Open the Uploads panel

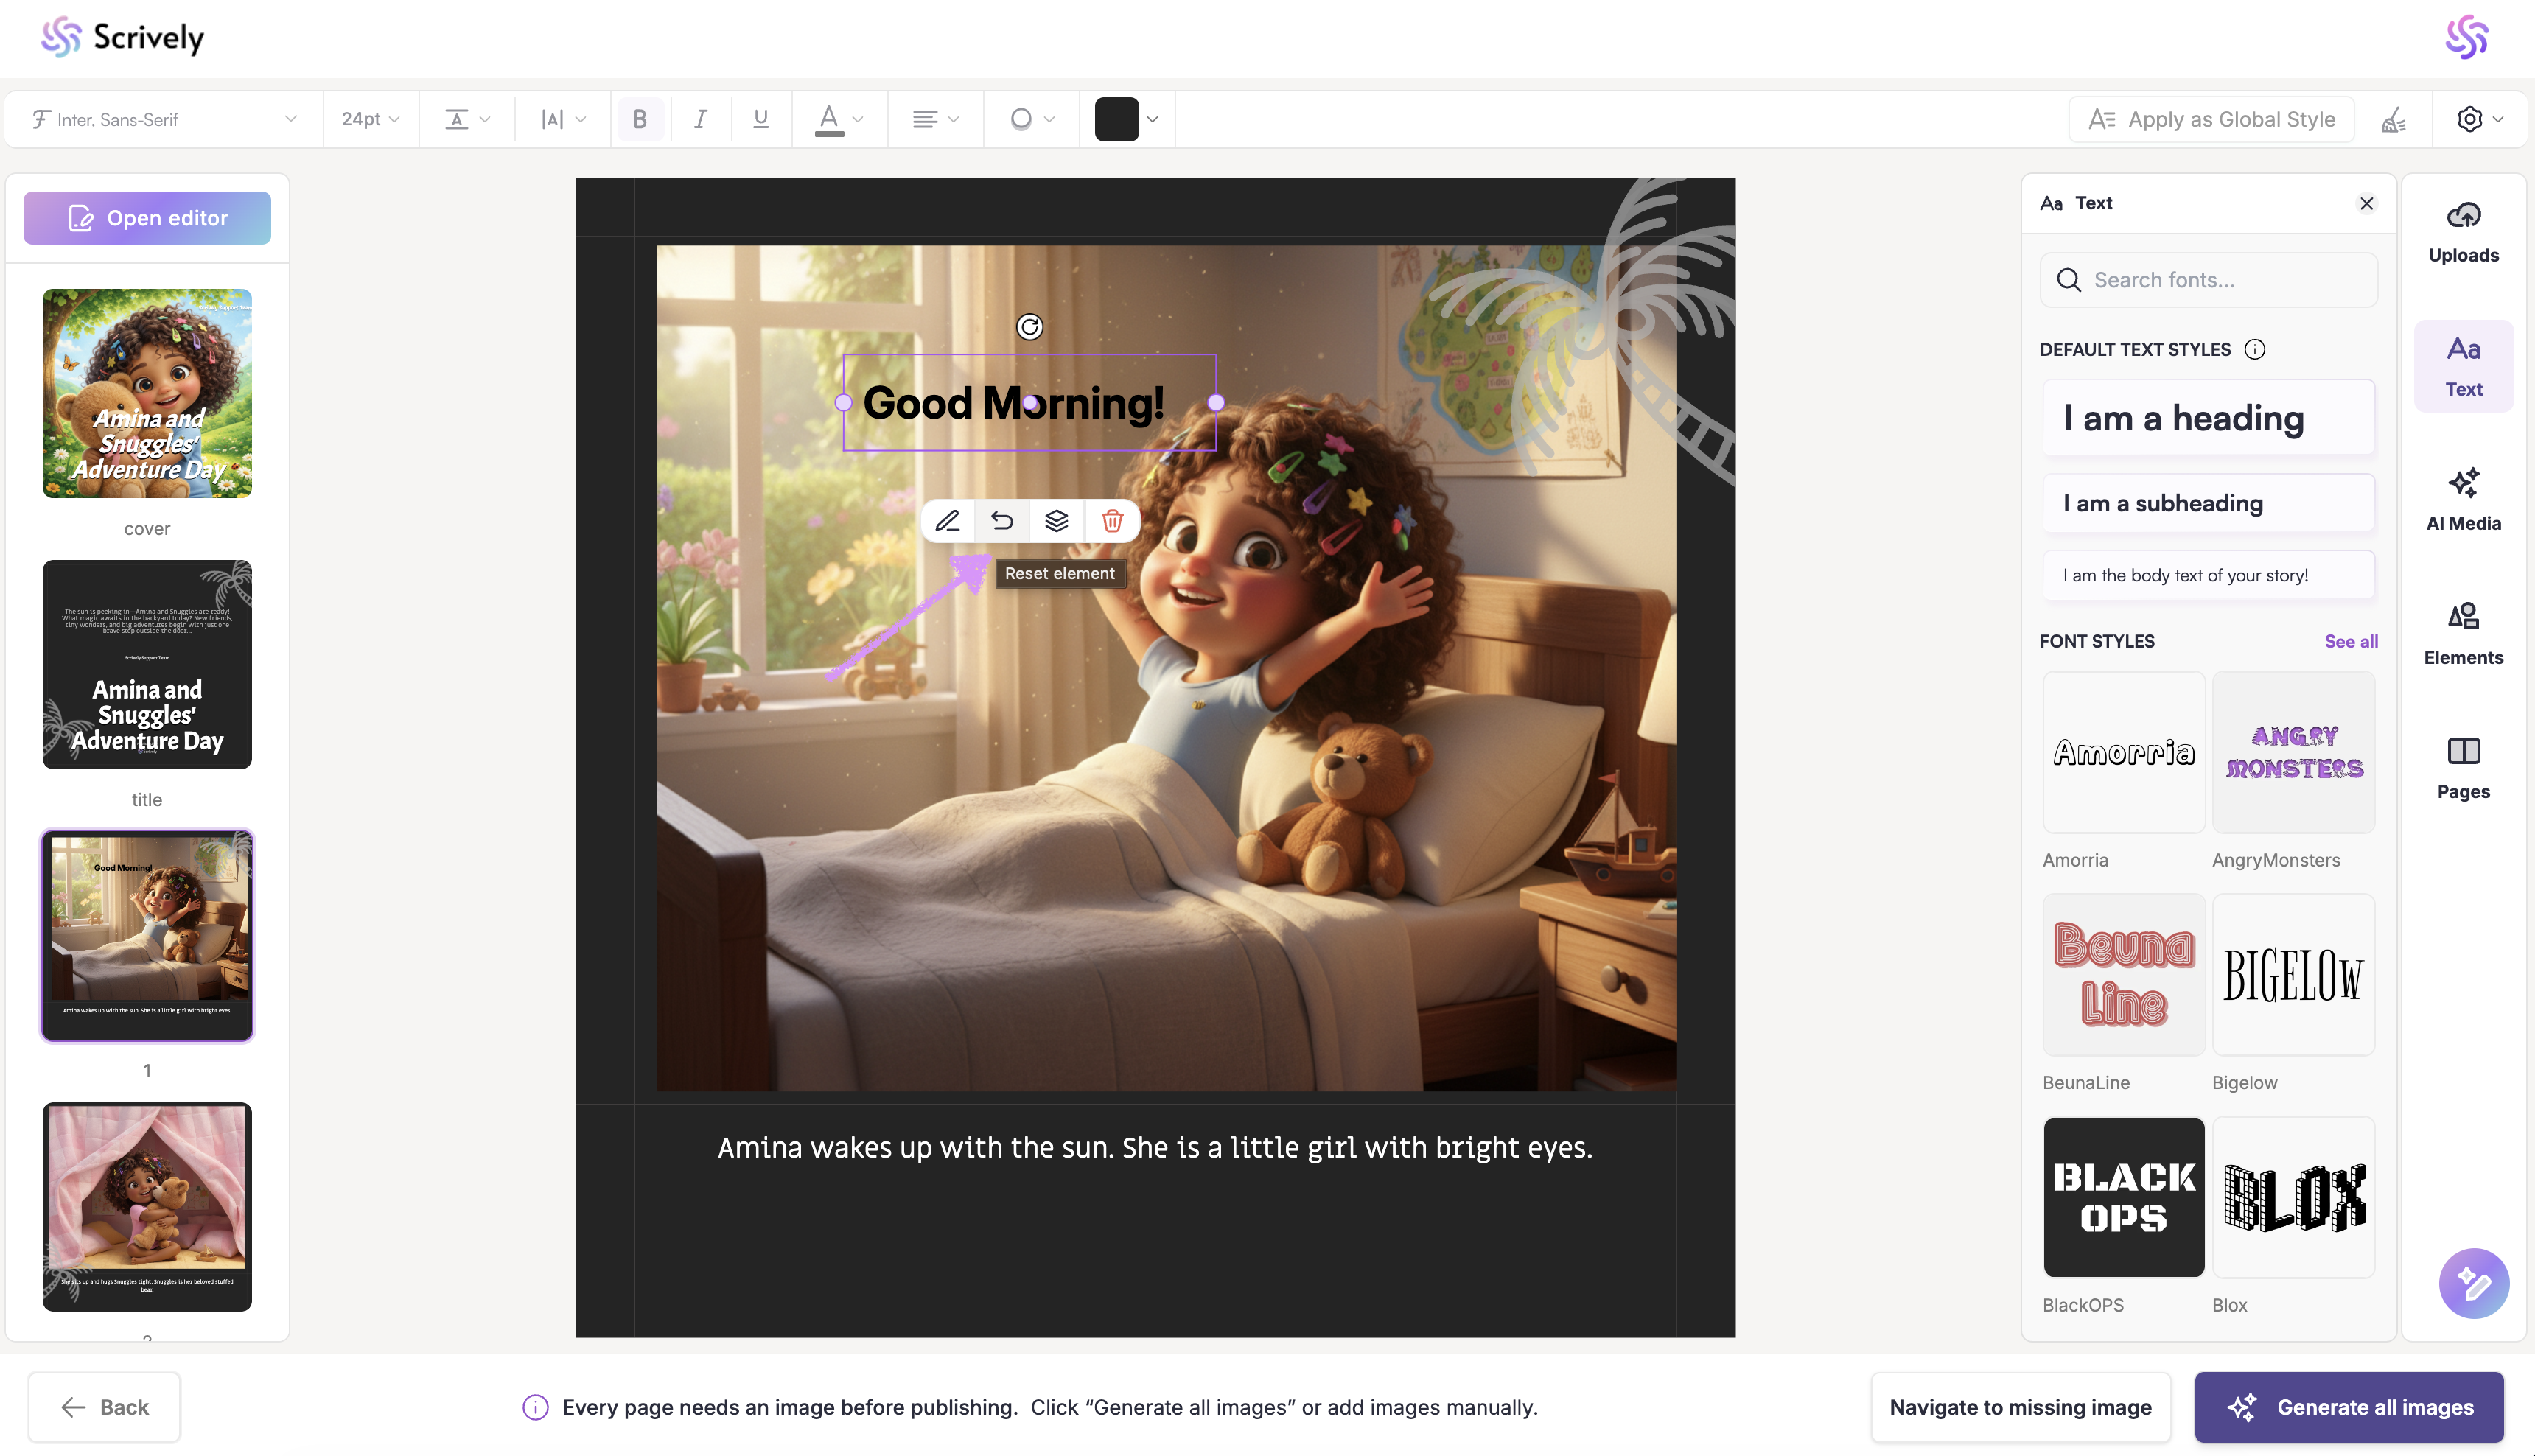tap(2462, 232)
